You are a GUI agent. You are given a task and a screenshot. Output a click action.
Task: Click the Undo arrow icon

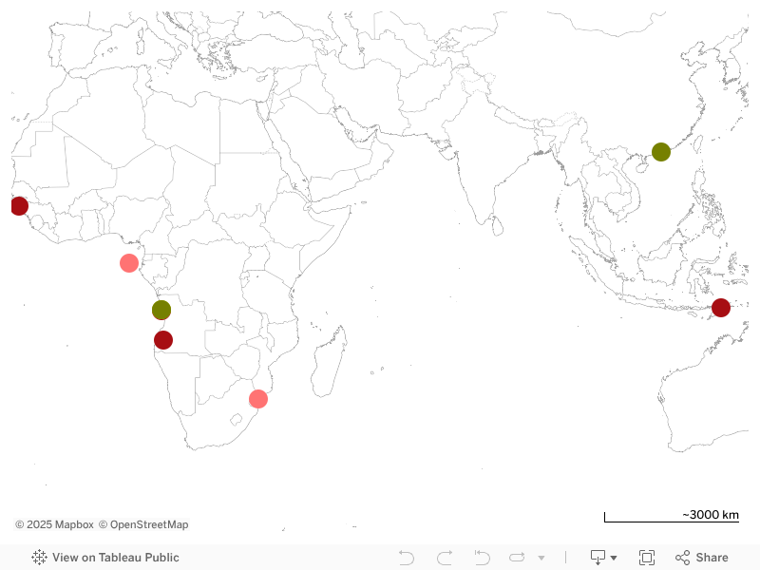(x=407, y=558)
